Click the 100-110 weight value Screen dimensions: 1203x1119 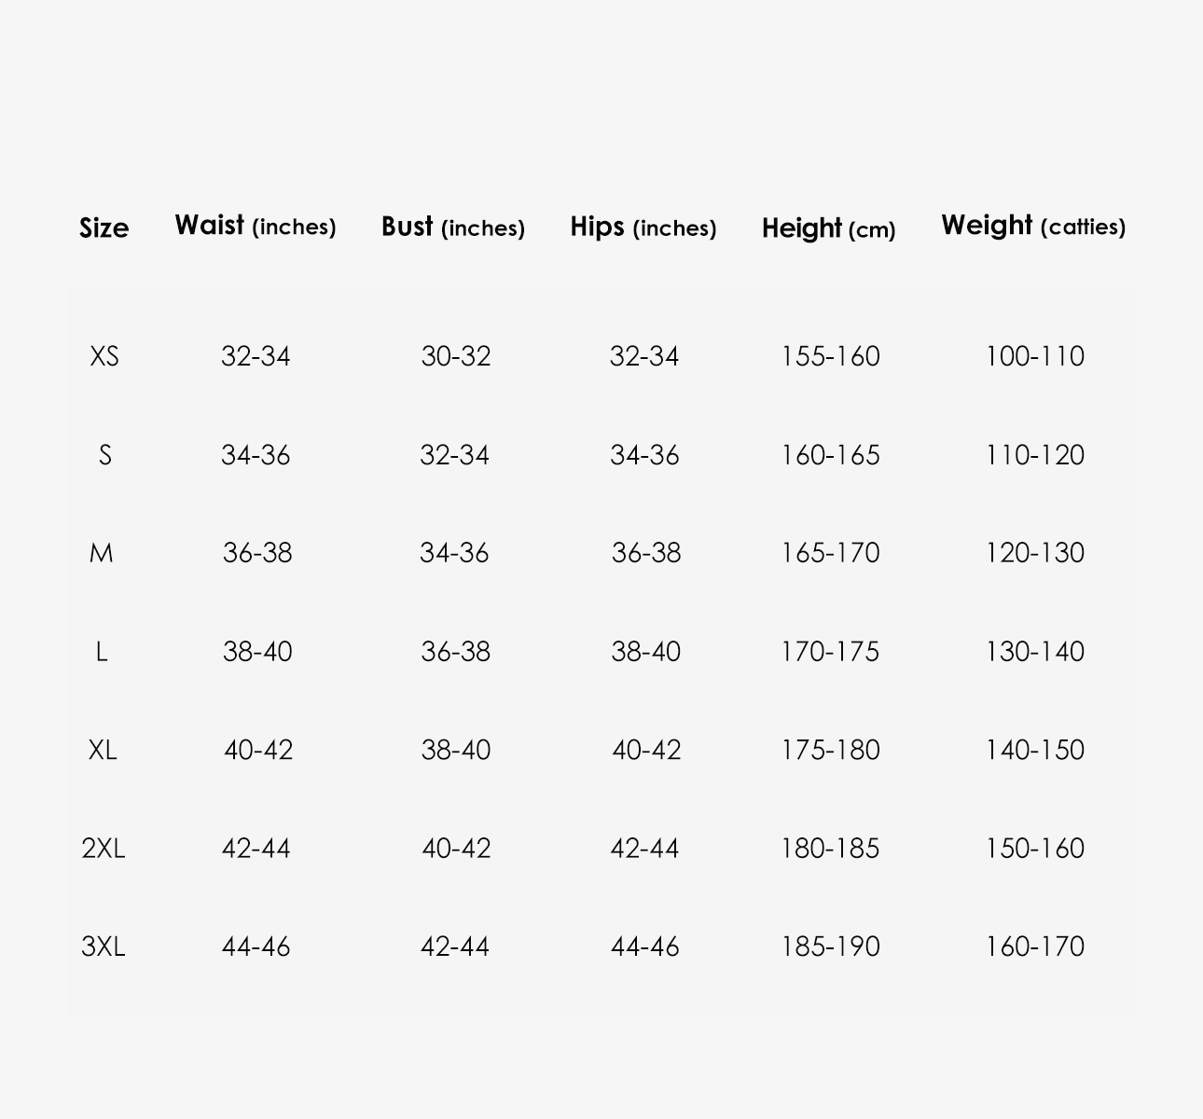[1035, 356]
